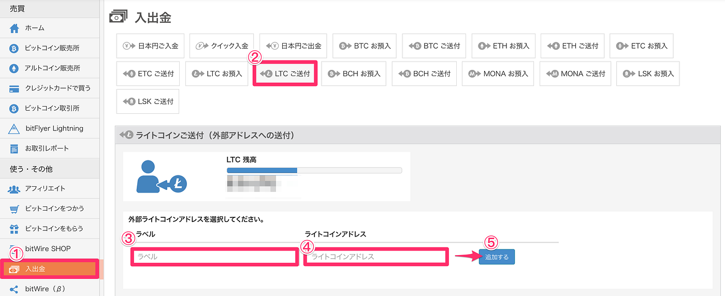Image resolution: width=725 pixels, height=296 pixels.
Task: Click the 追加する button
Action: 497,257
